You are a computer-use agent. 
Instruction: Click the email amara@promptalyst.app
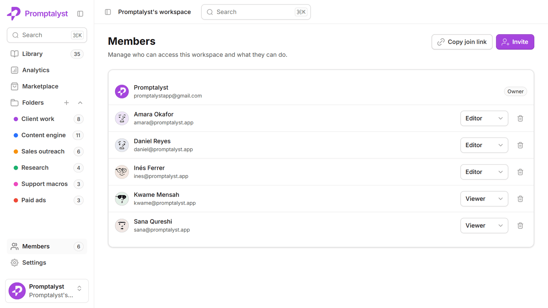tap(163, 123)
